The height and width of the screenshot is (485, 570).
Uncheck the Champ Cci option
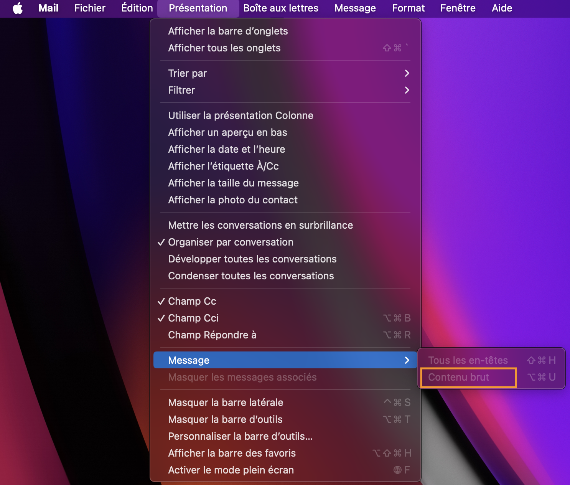pos(285,318)
